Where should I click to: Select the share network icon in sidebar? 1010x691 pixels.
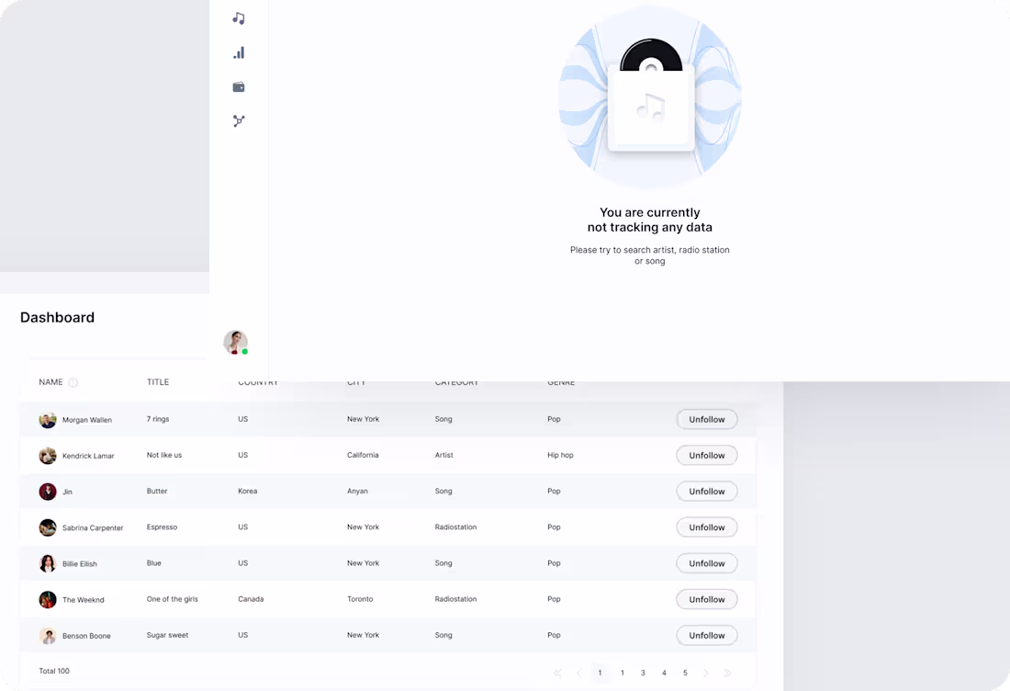[x=238, y=120]
